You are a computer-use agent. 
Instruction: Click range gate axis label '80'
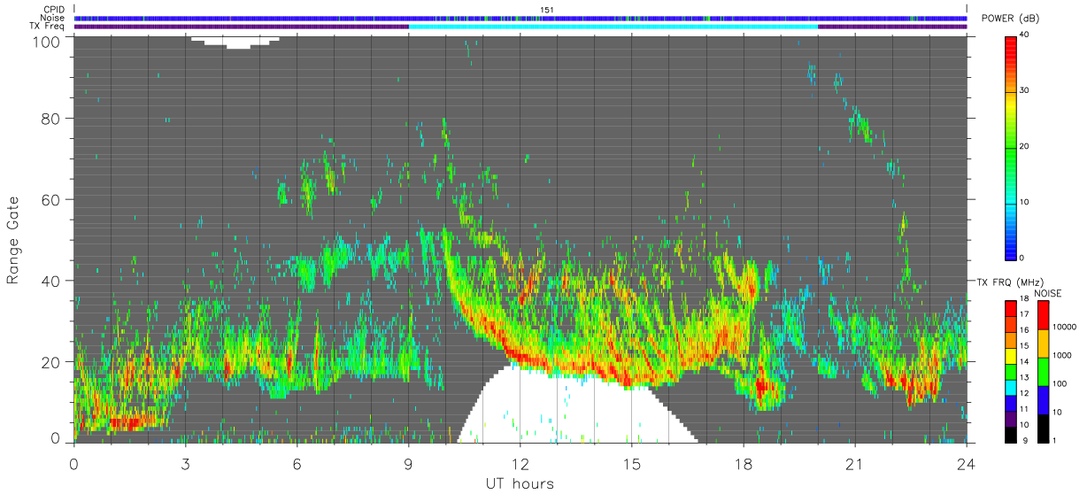51,118
